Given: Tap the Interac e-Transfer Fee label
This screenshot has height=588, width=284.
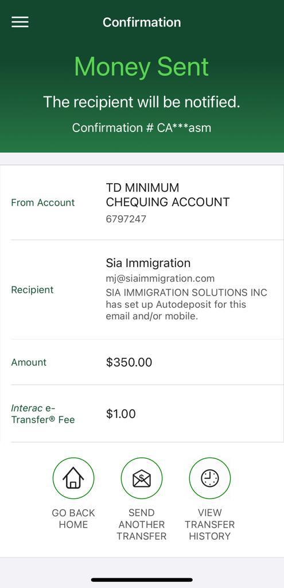Looking at the screenshot, I should point(43,414).
